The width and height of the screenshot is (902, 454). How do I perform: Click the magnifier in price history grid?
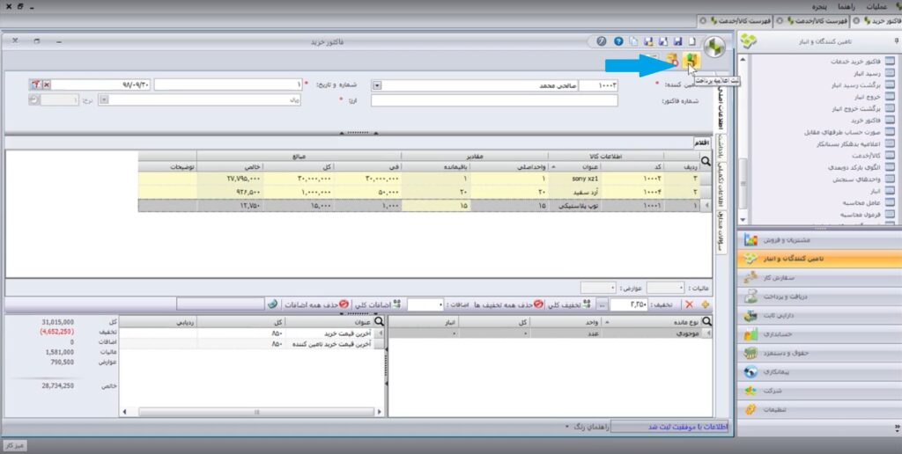pyautogui.click(x=379, y=322)
